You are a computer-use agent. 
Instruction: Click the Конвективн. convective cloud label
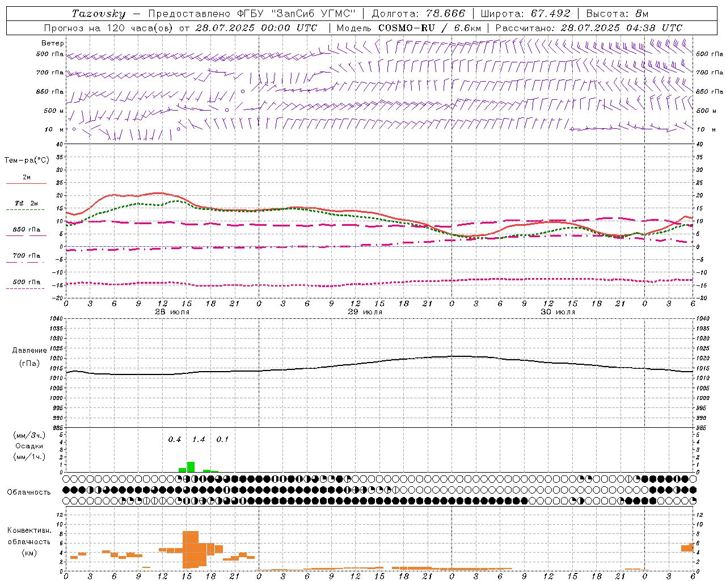click(29, 531)
